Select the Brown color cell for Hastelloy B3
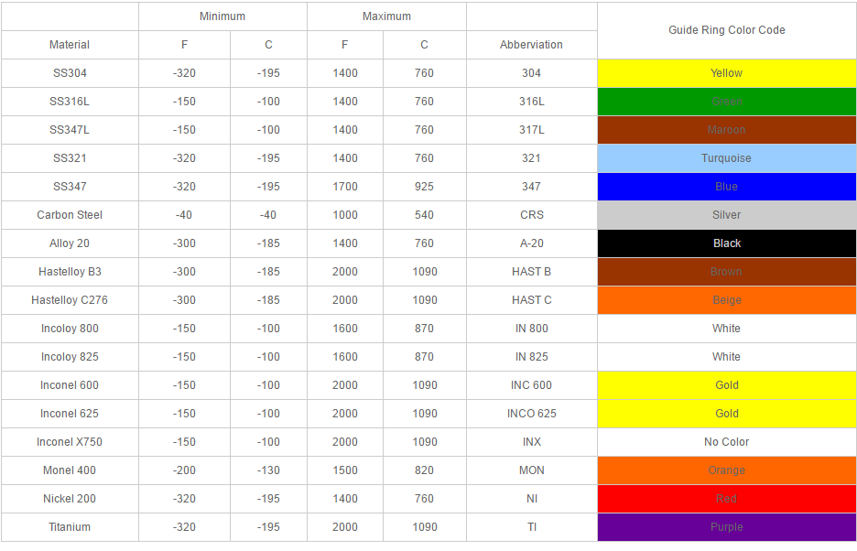857x551 pixels. (x=726, y=272)
